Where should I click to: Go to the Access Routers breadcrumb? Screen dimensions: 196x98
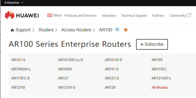[x=76, y=30]
